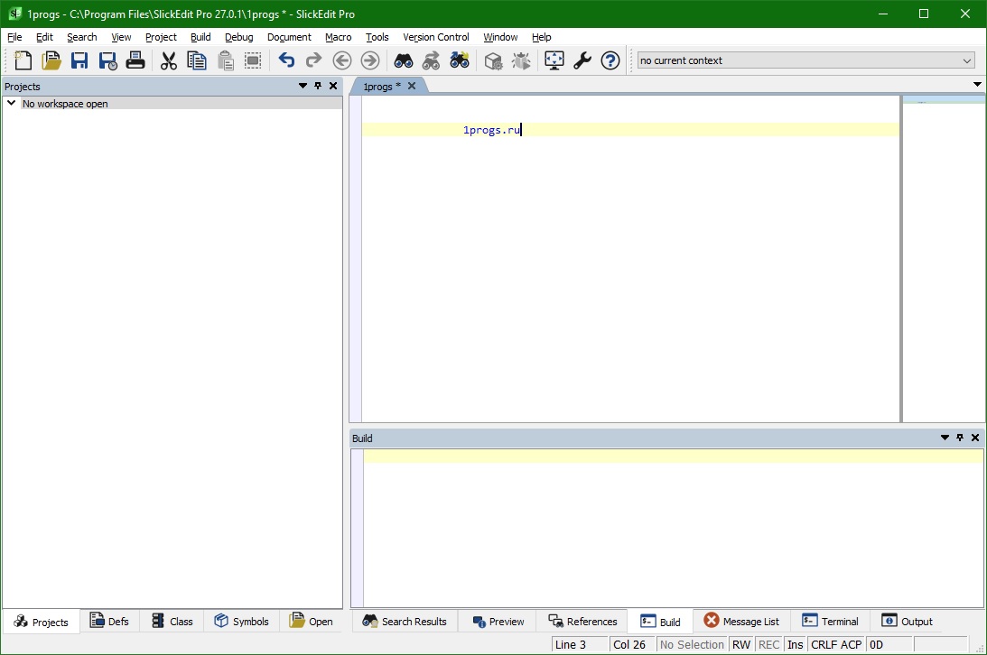The width and height of the screenshot is (987, 655).
Task: Open the Tools menu
Action: pos(377,37)
